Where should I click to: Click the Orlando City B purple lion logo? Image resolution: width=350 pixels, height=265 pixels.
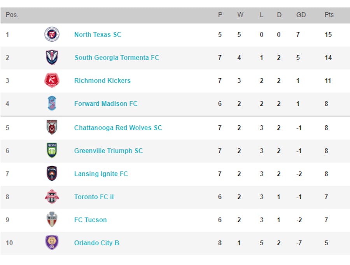(52, 243)
